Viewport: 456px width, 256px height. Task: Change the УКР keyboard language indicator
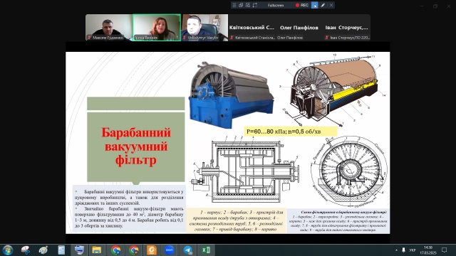click(x=412, y=250)
